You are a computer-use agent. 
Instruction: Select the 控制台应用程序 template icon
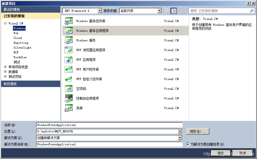(x=69, y=98)
